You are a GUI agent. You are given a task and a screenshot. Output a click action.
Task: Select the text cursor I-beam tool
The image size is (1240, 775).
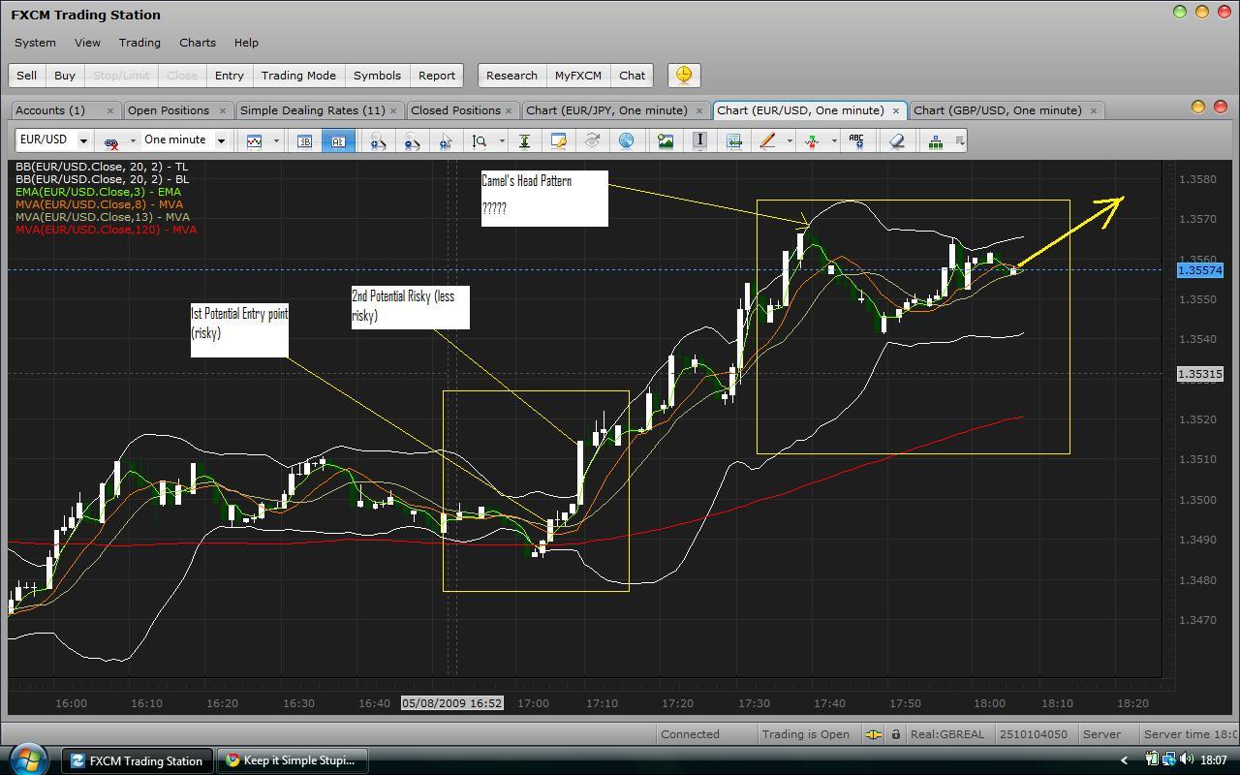[x=699, y=141]
